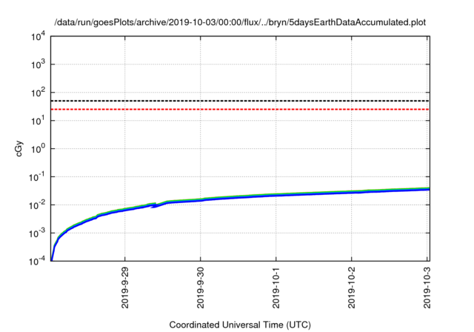Select the 10^-2 y-axis label

(x=37, y=205)
